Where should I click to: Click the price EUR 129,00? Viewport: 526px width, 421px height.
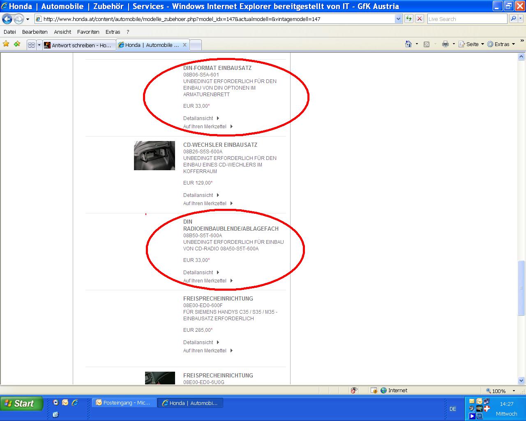(x=198, y=183)
